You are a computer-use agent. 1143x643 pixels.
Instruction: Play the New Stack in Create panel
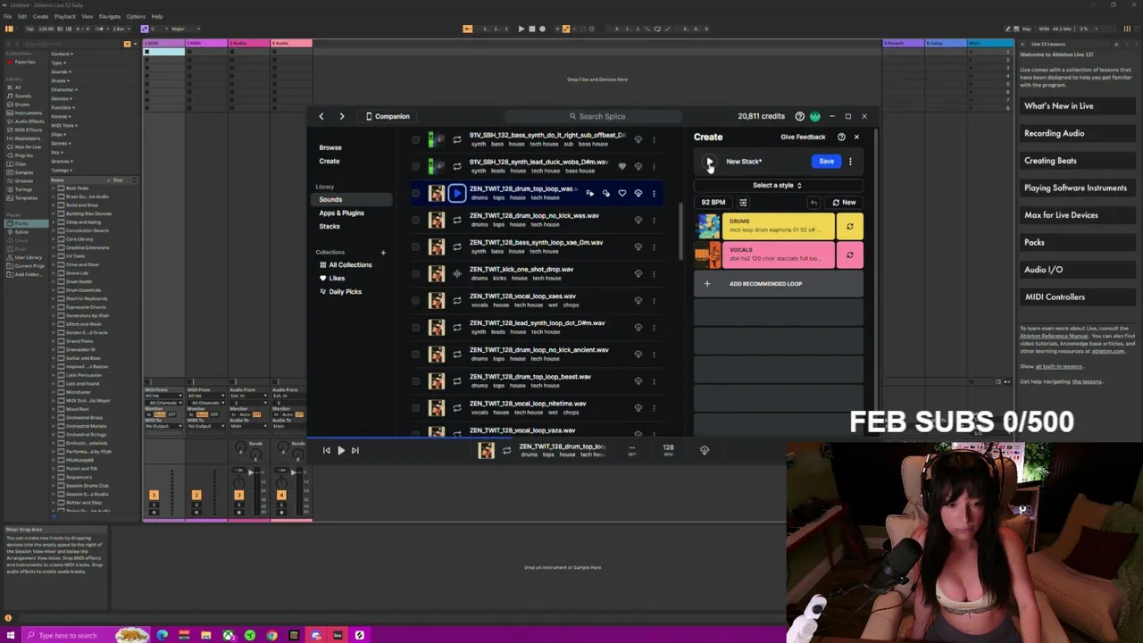pyautogui.click(x=709, y=162)
